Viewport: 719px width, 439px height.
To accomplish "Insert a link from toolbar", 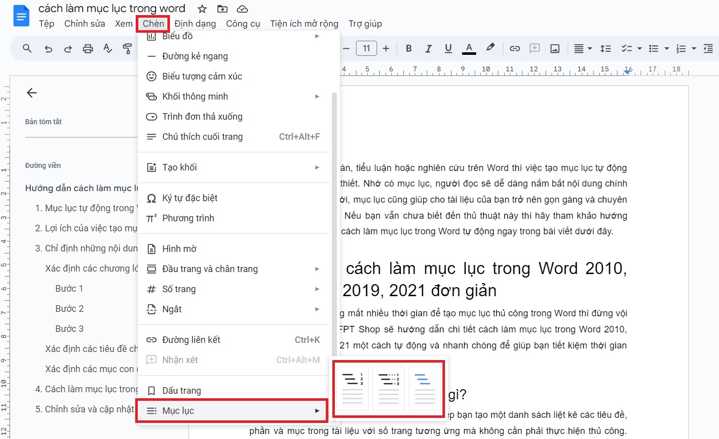I will (515, 48).
